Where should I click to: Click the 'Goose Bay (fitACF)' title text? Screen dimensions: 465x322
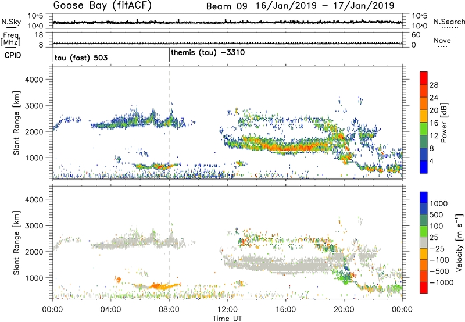102,6
